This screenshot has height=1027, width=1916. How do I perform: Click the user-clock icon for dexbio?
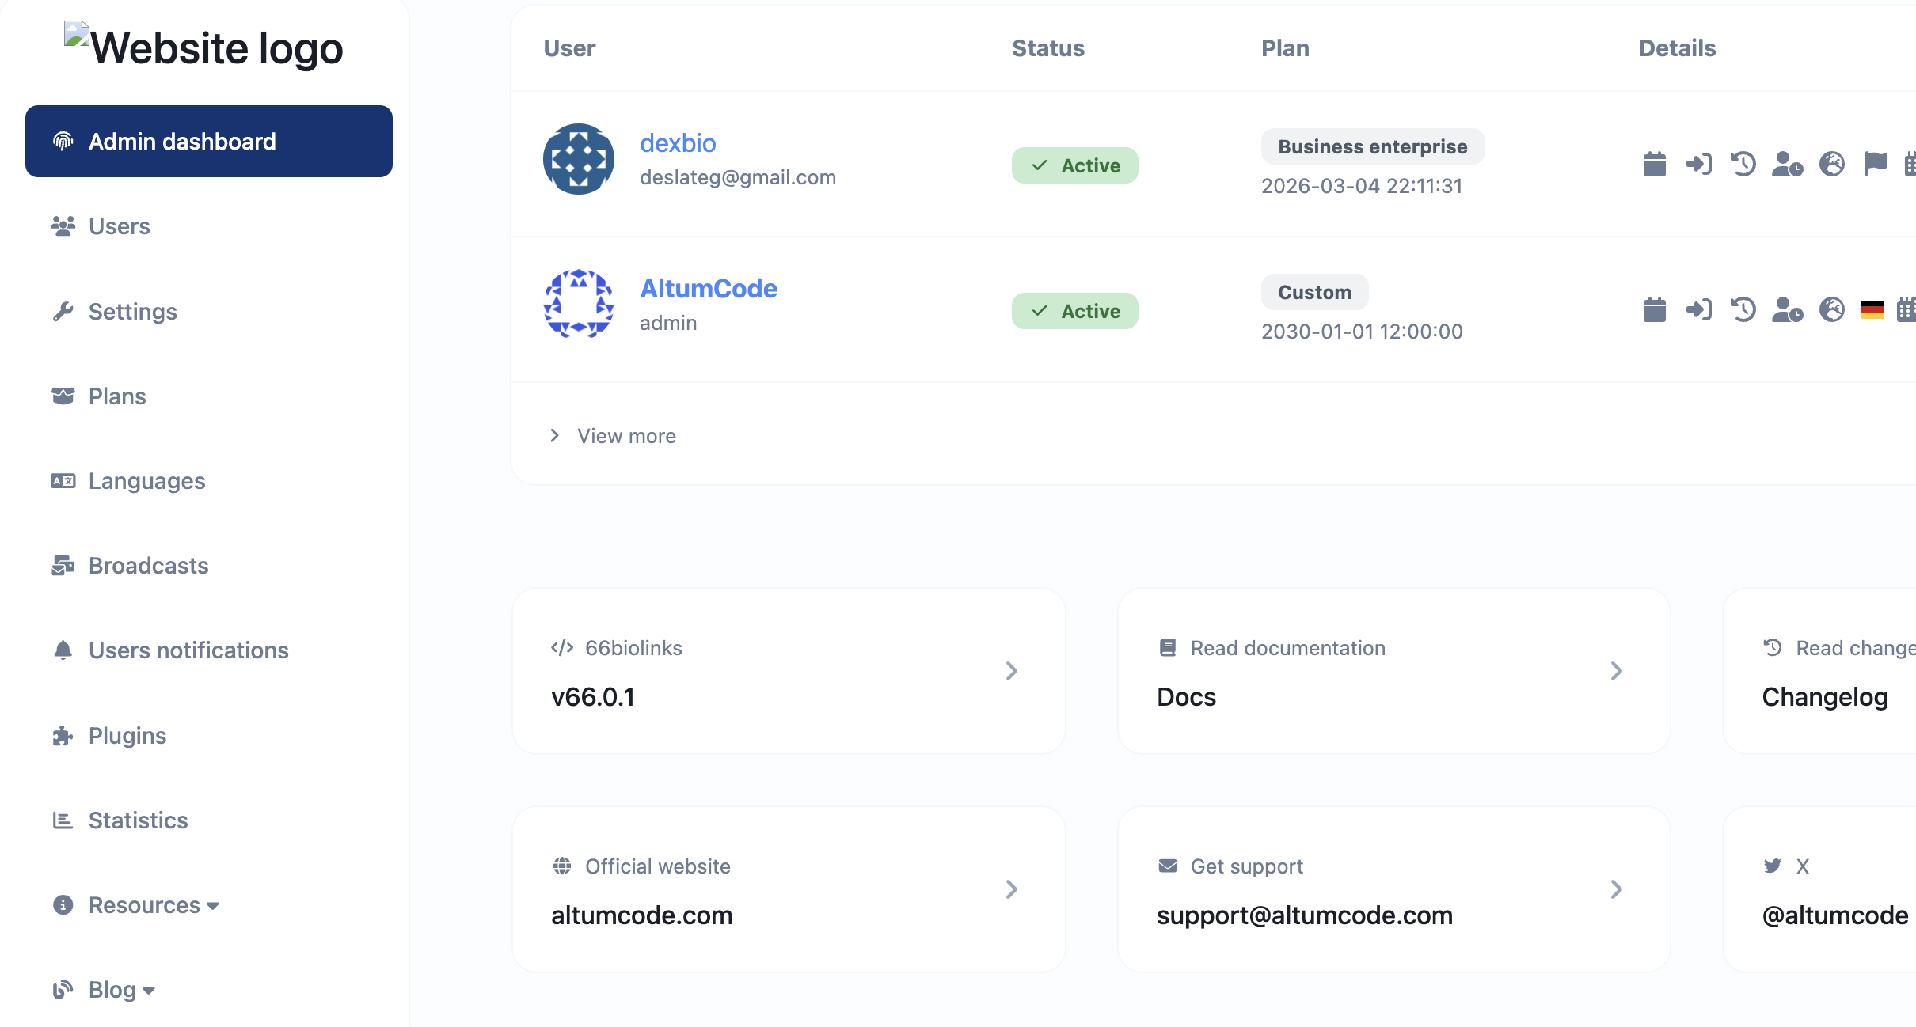pyautogui.click(x=1787, y=164)
